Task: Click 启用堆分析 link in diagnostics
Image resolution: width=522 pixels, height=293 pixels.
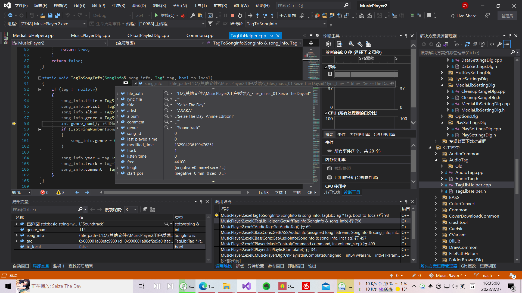Action: [x=356, y=177]
